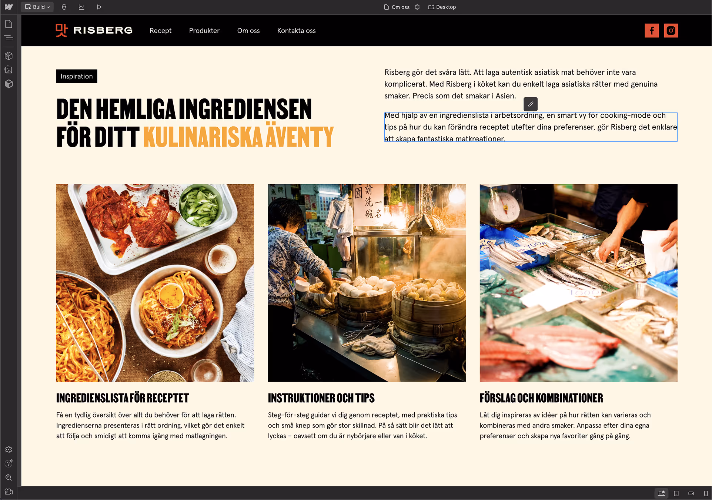
Task: Open the Produkter nav menu item
Action: pos(204,31)
